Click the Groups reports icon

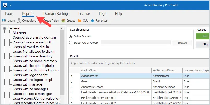(x=63, y=21)
